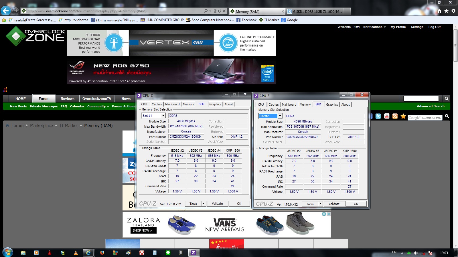Click the address bar search magnifier icon
The width and height of the screenshot is (458, 257).
point(206,11)
